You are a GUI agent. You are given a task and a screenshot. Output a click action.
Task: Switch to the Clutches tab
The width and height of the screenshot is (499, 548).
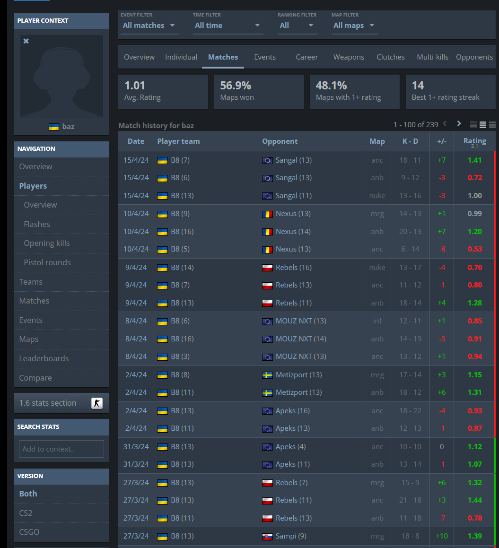click(x=391, y=57)
